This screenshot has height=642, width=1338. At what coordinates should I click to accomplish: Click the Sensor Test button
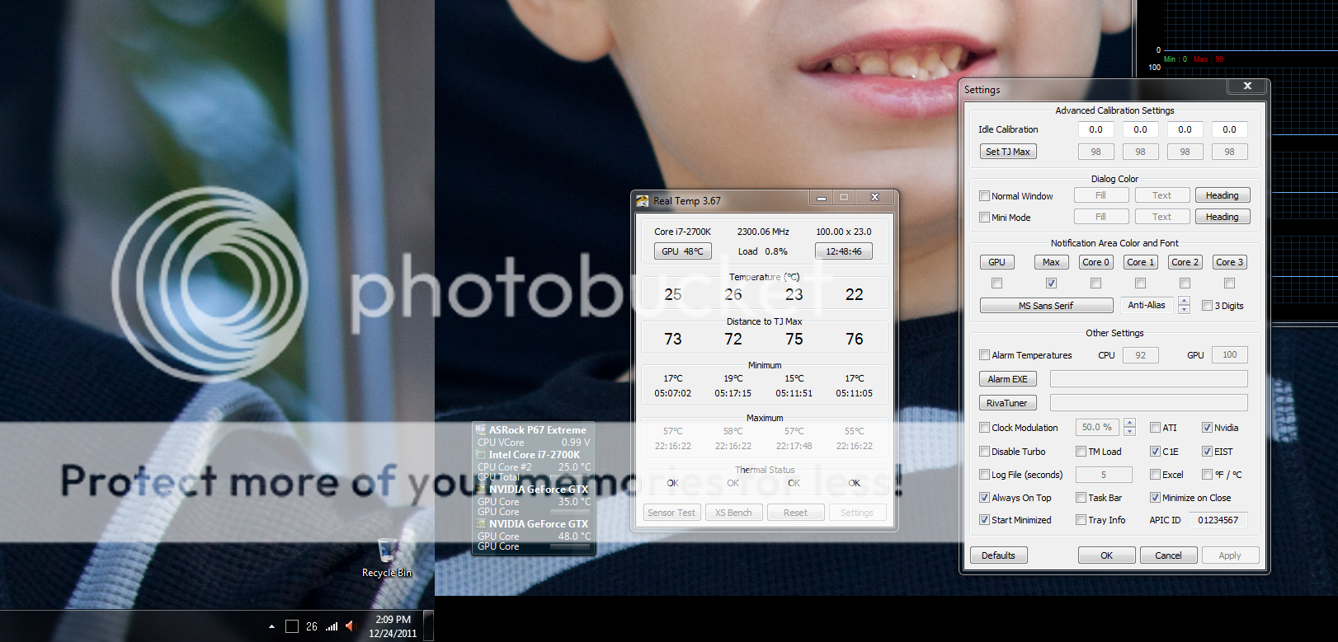[671, 513]
